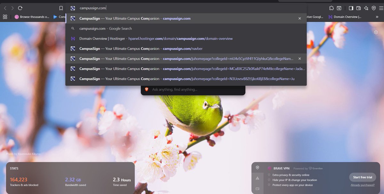The width and height of the screenshot is (384, 194).
Task: Click the STATS widget heading
Action: click(x=14, y=168)
